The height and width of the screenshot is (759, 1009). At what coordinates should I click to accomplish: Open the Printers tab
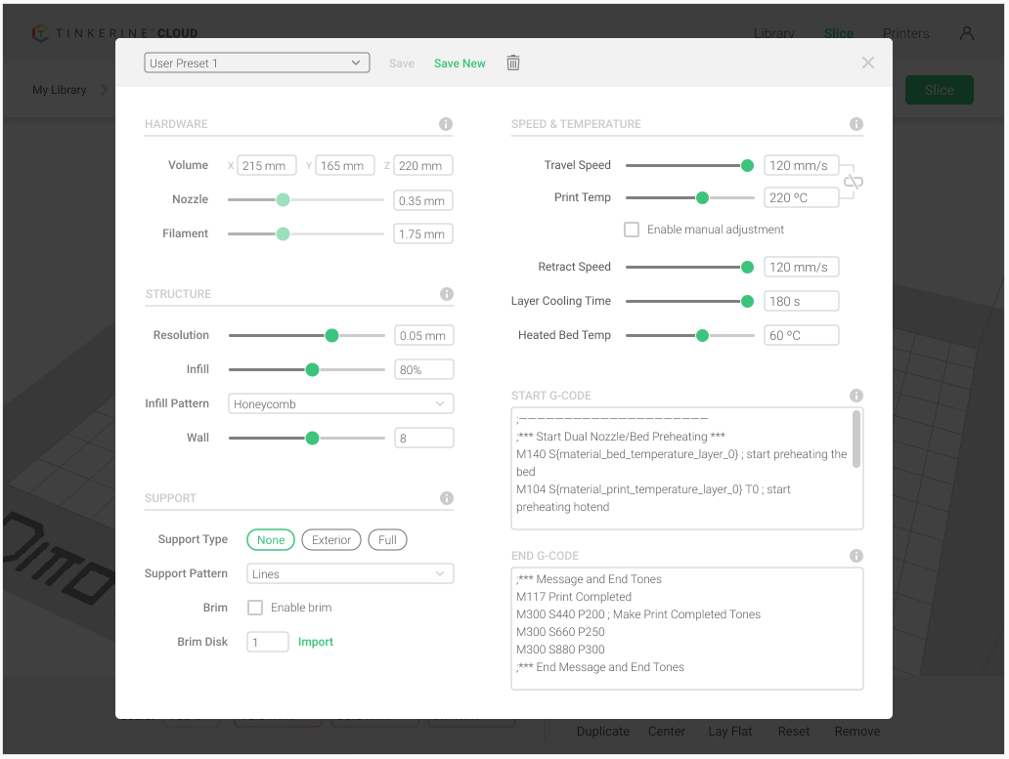click(906, 33)
